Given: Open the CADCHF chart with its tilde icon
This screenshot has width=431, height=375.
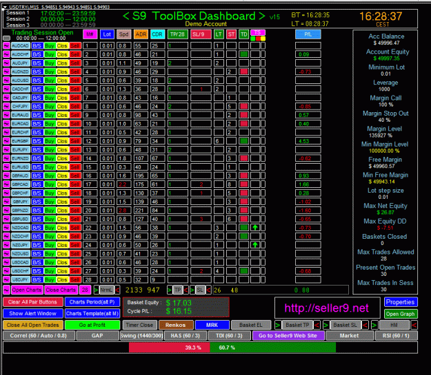Looking at the screenshot, I should coord(6,89).
